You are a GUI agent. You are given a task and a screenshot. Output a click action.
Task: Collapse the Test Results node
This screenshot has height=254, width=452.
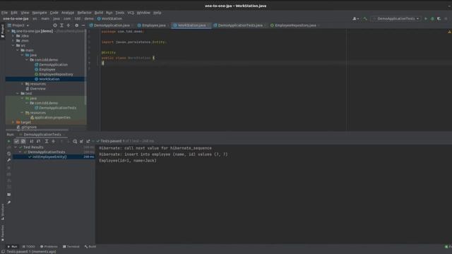pos(16,147)
